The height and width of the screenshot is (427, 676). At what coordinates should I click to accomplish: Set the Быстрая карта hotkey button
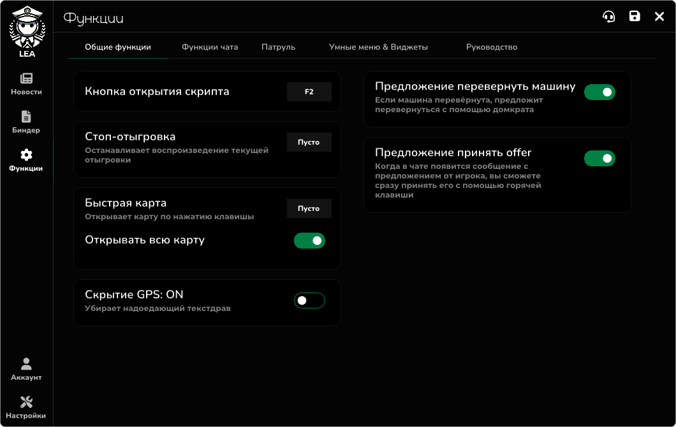(x=309, y=208)
